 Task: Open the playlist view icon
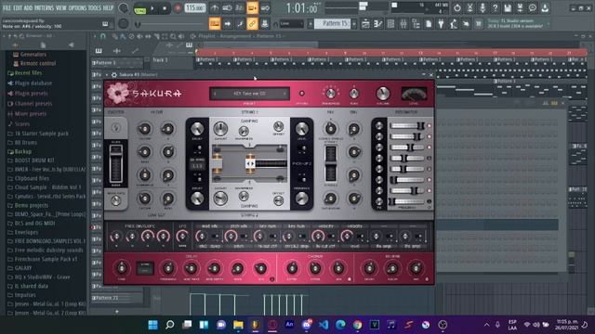click(x=365, y=24)
